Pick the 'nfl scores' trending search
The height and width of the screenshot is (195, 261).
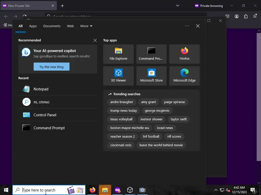click(174, 136)
